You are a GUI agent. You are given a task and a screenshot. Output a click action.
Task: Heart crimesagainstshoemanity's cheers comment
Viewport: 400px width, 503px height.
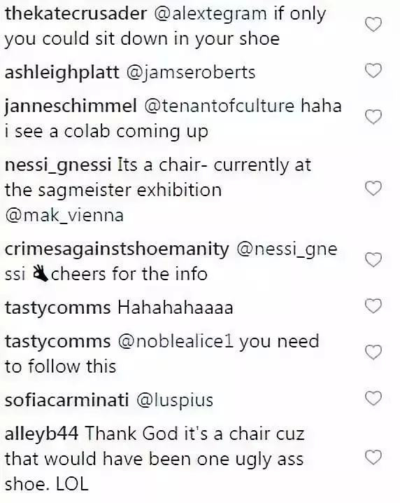(x=373, y=260)
